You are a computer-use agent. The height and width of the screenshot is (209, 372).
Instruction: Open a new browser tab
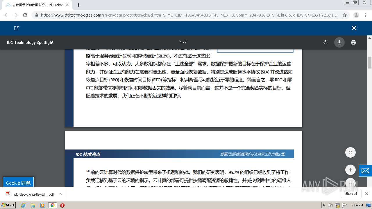tap(78, 5)
